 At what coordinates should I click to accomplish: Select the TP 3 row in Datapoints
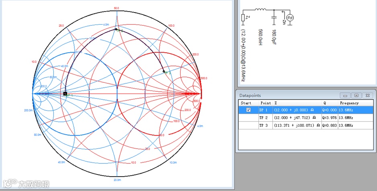306,125
